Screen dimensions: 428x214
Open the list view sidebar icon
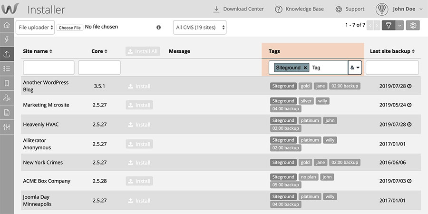pos(7,68)
